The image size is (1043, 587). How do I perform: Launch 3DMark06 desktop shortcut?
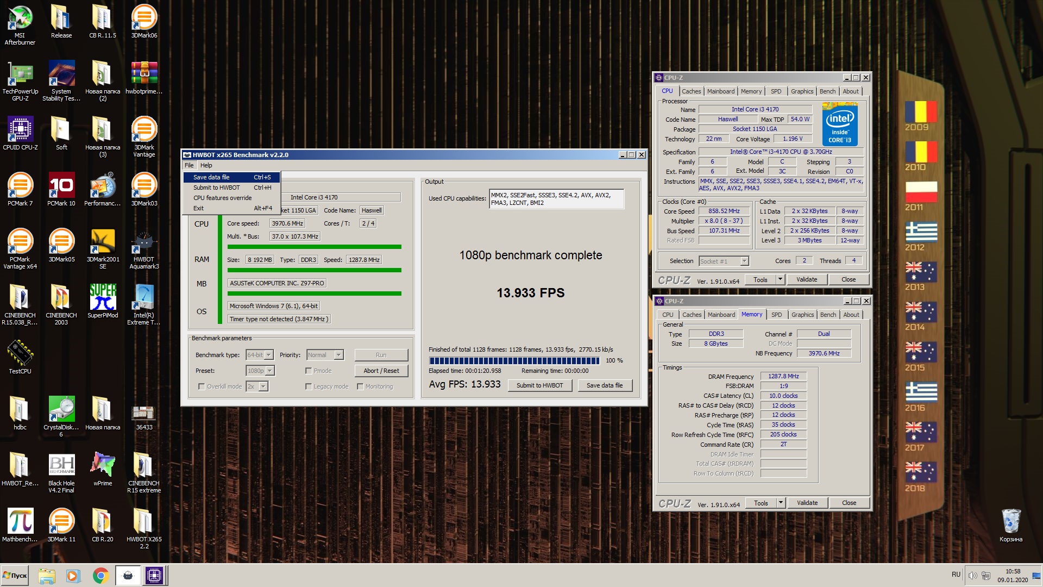tap(144, 21)
